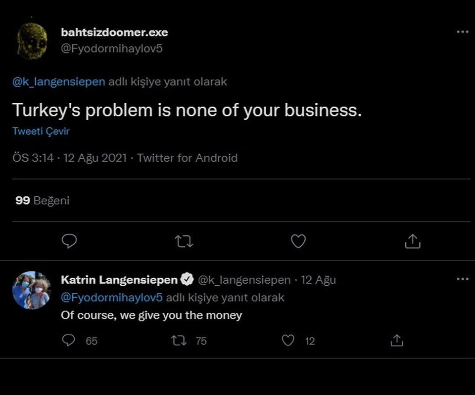Open more options for the main tweet

point(462,32)
